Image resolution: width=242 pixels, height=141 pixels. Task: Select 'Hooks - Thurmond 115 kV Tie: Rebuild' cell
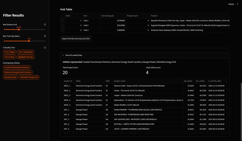tap(148, 91)
